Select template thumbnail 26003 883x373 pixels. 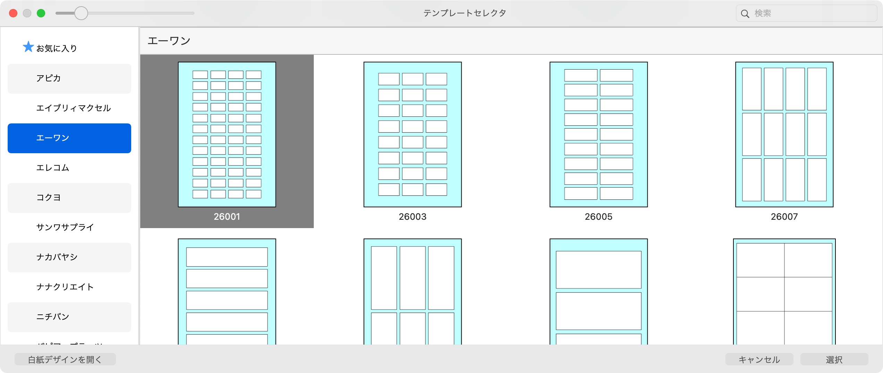click(413, 135)
